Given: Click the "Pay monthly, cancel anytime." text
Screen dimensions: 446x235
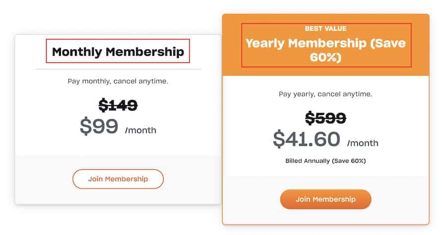Looking at the screenshot, I should [118, 81].
